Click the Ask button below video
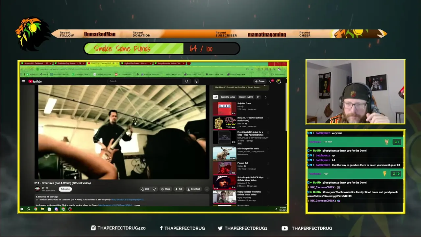The height and width of the screenshot is (237, 421). coord(179,189)
